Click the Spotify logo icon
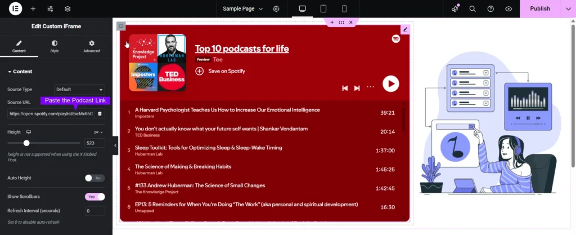 tap(395, 39)
